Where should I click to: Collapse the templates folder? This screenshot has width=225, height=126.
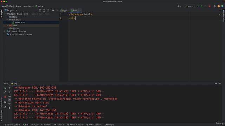(x=7, y=20)
